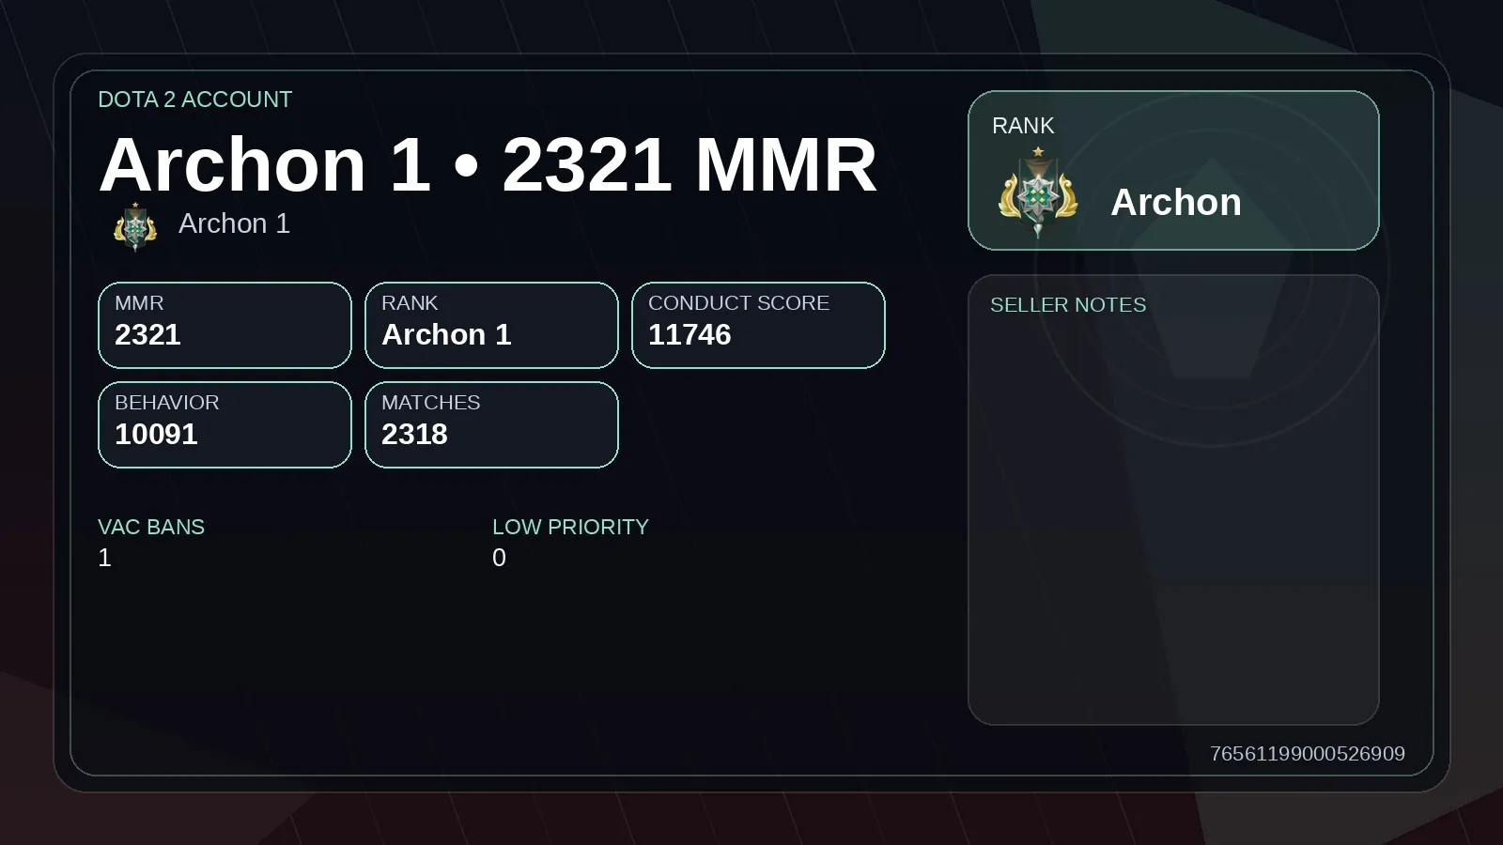
Task: Click the Steam ID 76561199000526909
Action: tap(1308, 754)
